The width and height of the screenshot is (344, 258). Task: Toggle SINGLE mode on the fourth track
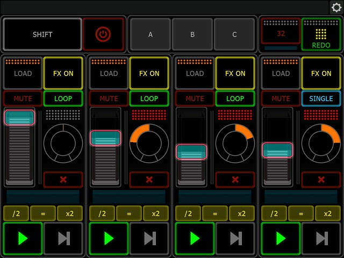[x=321, y=98]
